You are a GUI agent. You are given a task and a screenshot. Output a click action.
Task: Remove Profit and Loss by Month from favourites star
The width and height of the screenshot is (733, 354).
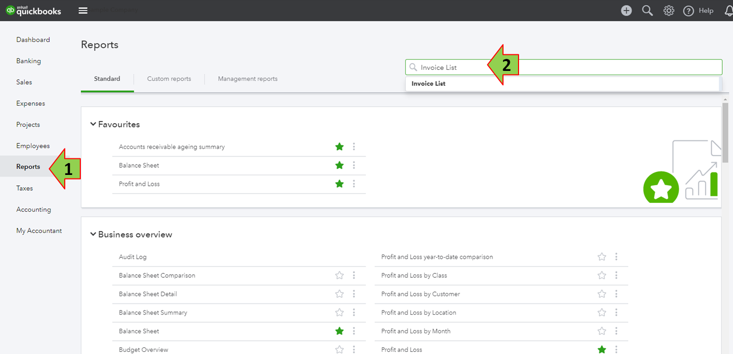[x=601, y=331]
